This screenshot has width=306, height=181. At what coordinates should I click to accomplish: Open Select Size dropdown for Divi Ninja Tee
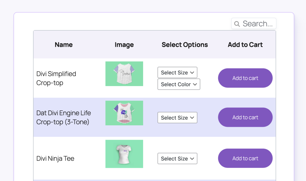[x=178, y=158]
